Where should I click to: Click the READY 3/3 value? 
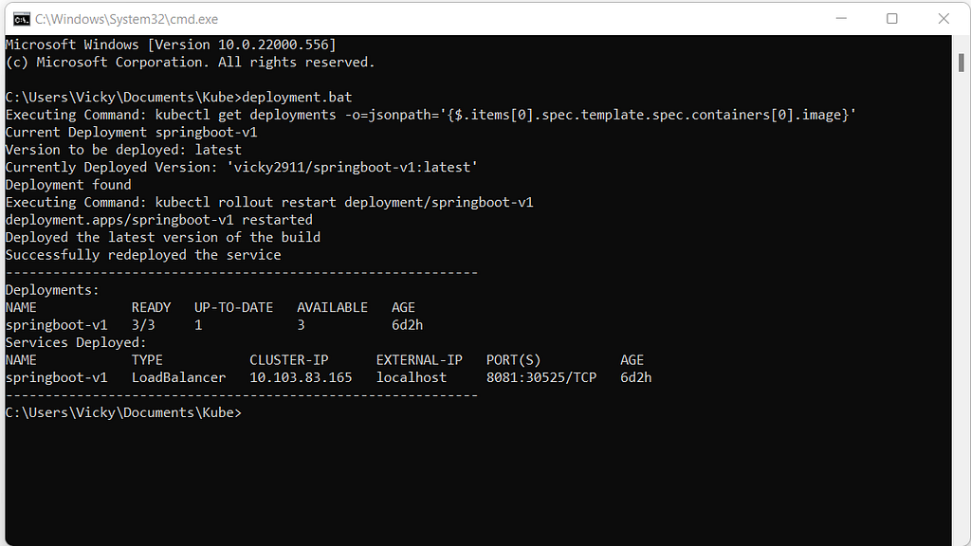point(143,325)
